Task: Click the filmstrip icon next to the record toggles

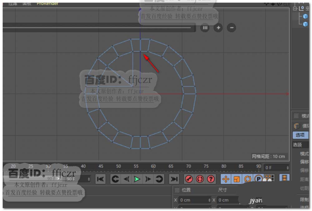Action: click(284, 178)
